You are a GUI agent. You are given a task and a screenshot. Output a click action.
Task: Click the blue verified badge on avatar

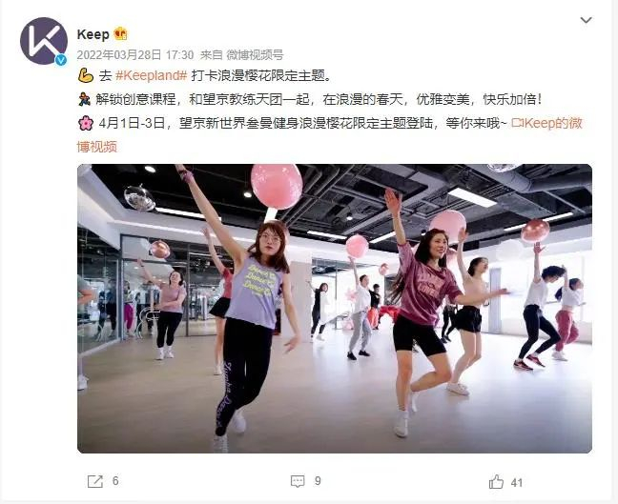point(60,60)
